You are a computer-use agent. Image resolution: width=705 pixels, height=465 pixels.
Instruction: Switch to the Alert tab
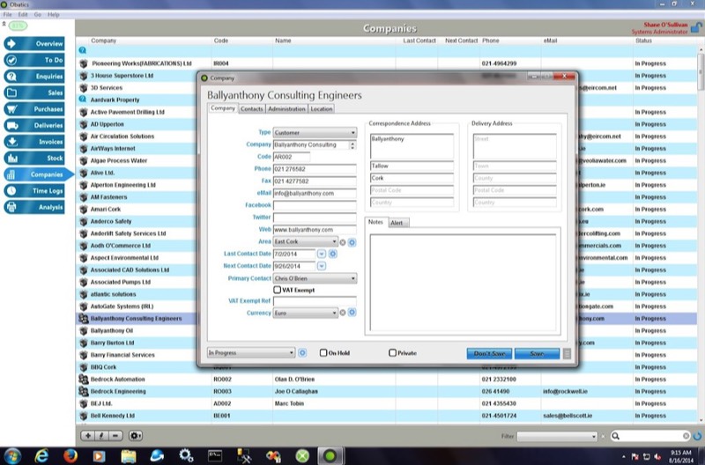(x=397, y=223)
